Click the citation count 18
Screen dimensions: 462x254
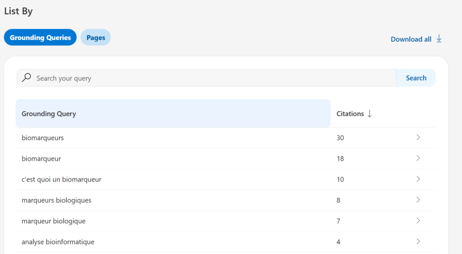(340, 159)
